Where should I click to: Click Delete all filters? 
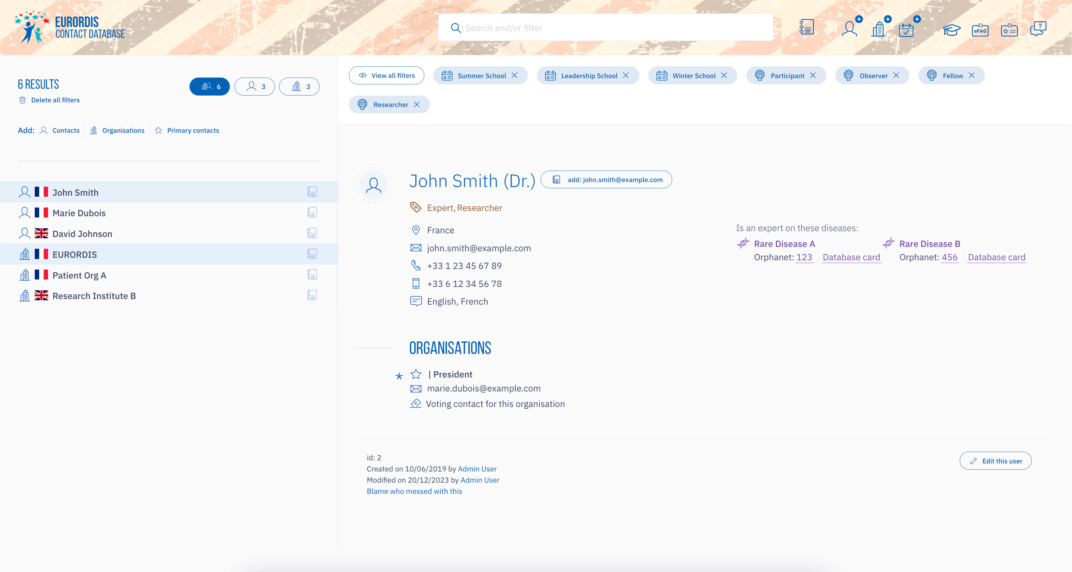[55, 100]
